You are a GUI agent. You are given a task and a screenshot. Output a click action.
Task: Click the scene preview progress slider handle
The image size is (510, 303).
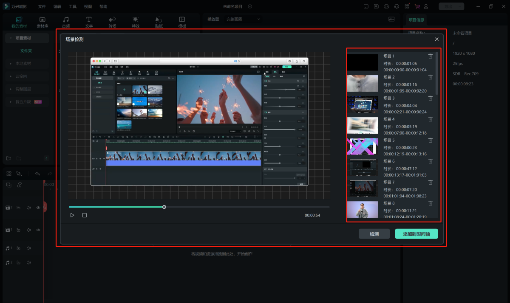point(164,207)
